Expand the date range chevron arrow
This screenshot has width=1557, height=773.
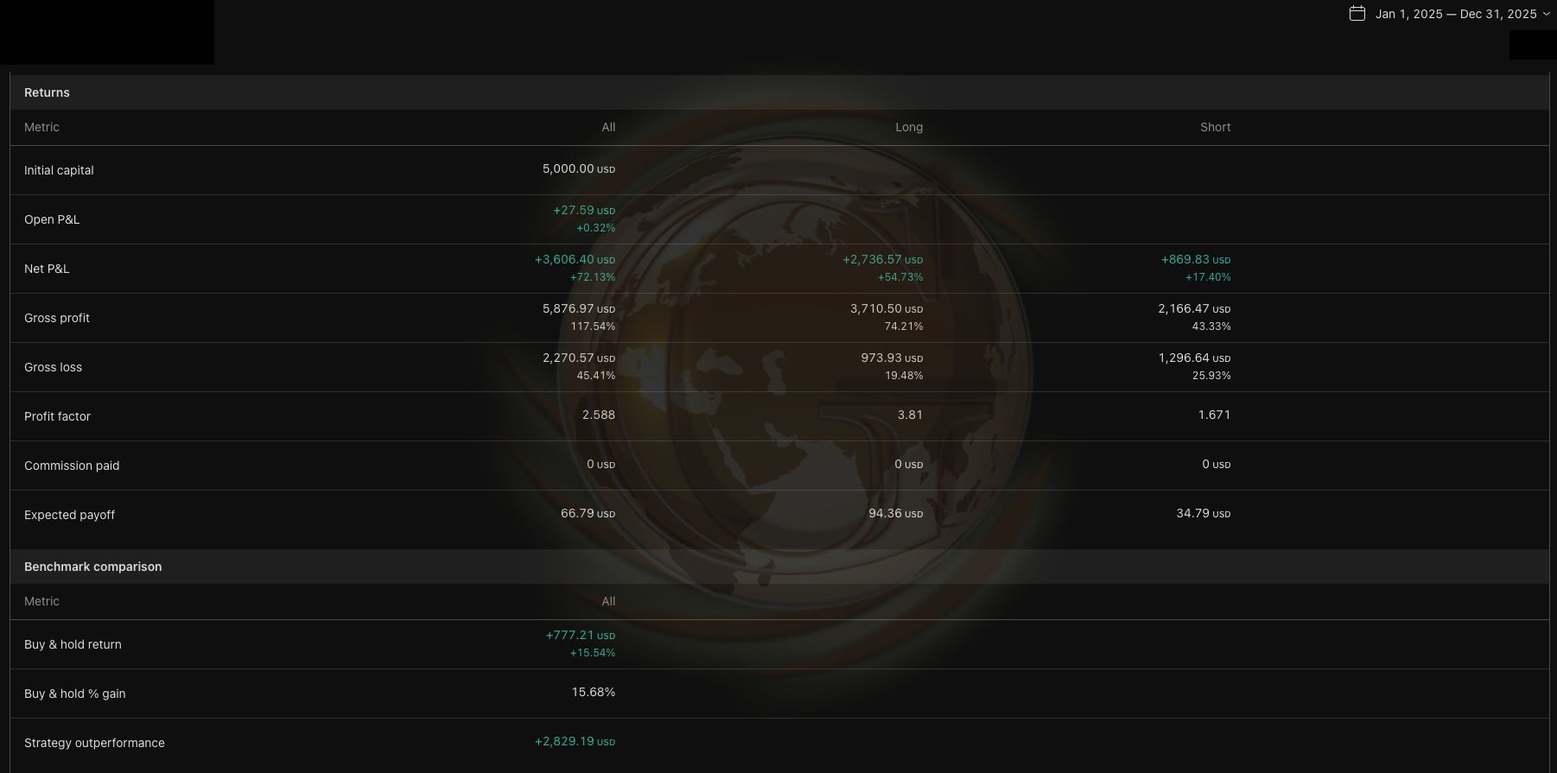pos(1547,14)
